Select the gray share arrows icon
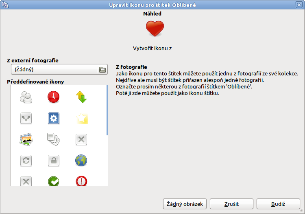The height and width of the screenshot is (214, 305). (x=26, y=118)
